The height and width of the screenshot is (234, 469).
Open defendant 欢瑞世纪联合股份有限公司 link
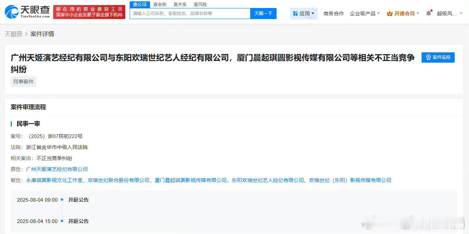pyautogui.click(x=119, y=180)
